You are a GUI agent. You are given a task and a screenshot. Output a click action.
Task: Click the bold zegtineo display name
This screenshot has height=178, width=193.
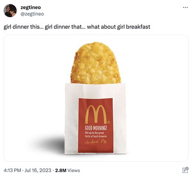pos(31,7)
